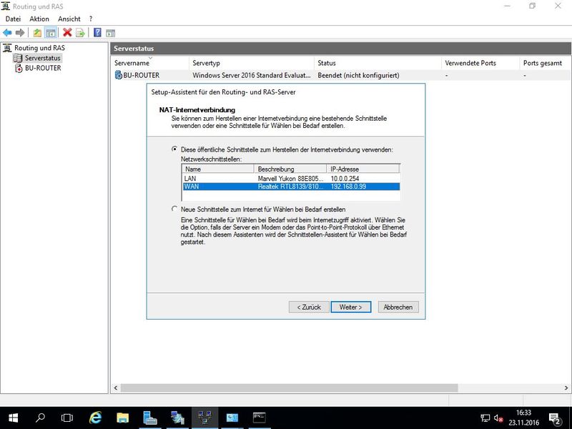Viewport: 572px width, 429px height.
Task: Click the 10.0.0.254 IP address cell
Action: [x=345, y=178]
